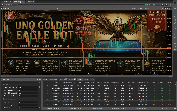The height and width of the screenshot is (111, 177).
Task: Open the Positions tab
Action: (x=63, y=79)
